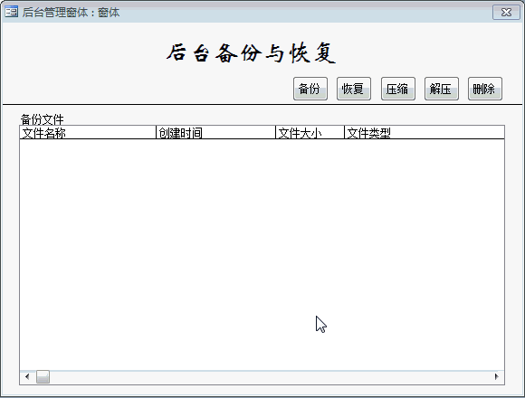Sort by the 文件名称 column header
Image resolution: width=525 pixels, height=398 pixels.
pyautogui.click(x=88, y=133)
